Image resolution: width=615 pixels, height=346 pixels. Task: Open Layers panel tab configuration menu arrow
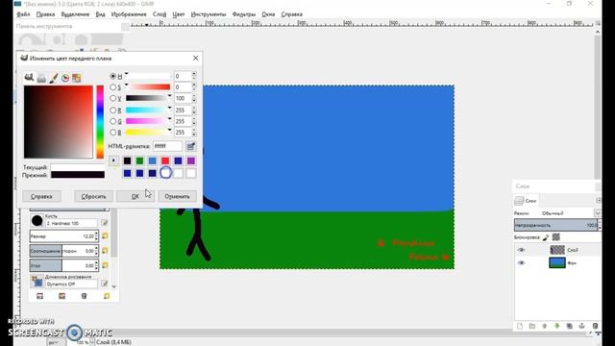pyautogui.click(x=598, y=201)
